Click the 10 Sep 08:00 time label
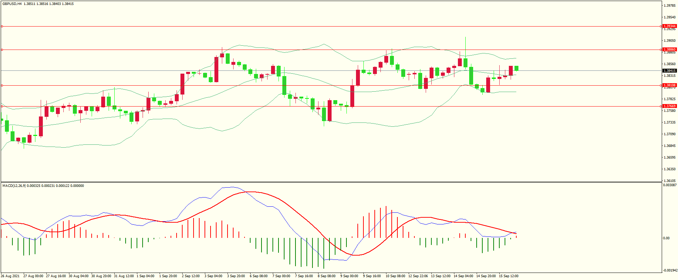The height and width of the screenshot is (280, 678). (395, 276)
